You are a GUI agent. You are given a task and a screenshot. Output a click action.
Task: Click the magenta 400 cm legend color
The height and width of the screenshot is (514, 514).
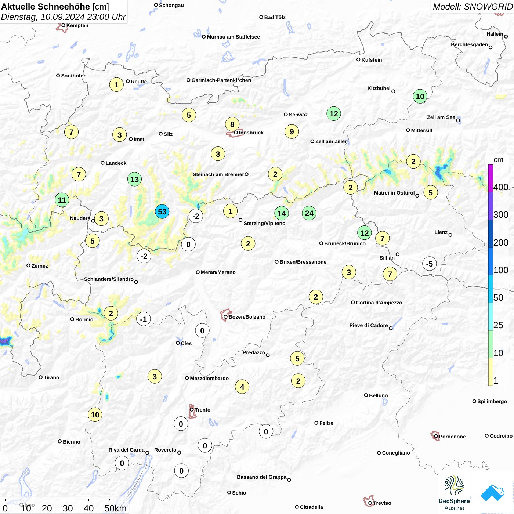point(490,178)
